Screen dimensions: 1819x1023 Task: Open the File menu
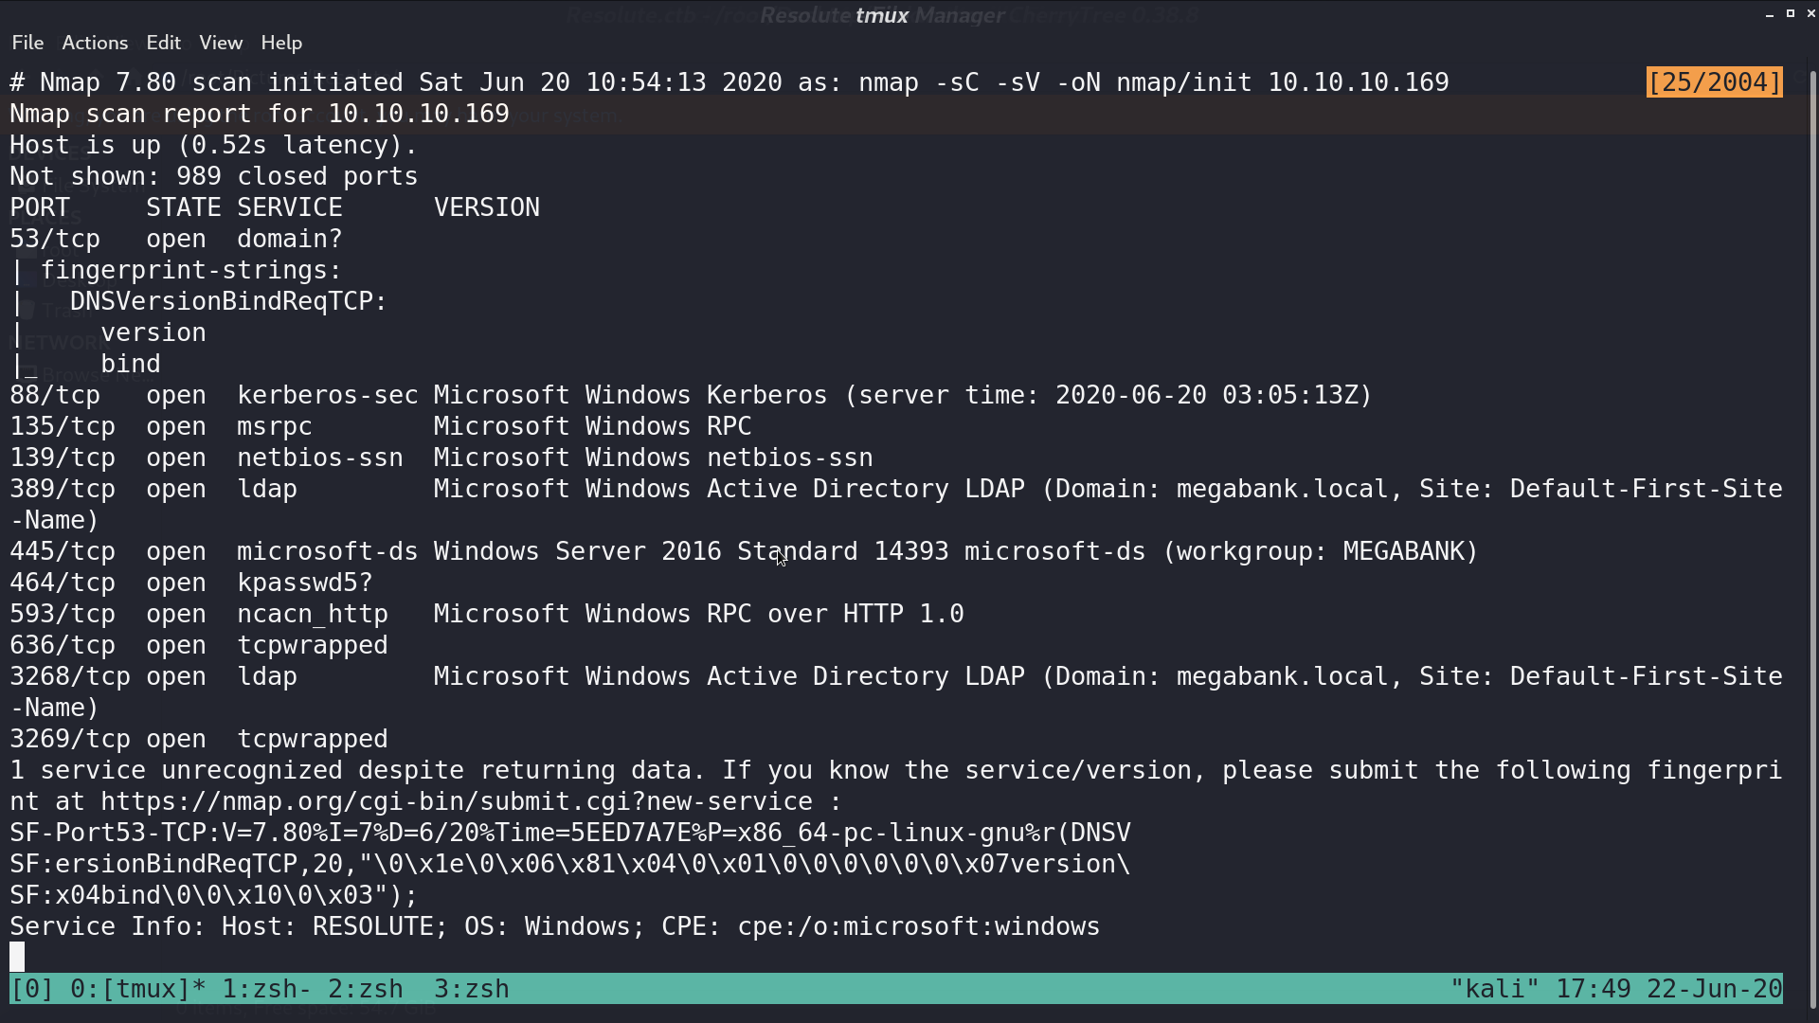[27, 43]
